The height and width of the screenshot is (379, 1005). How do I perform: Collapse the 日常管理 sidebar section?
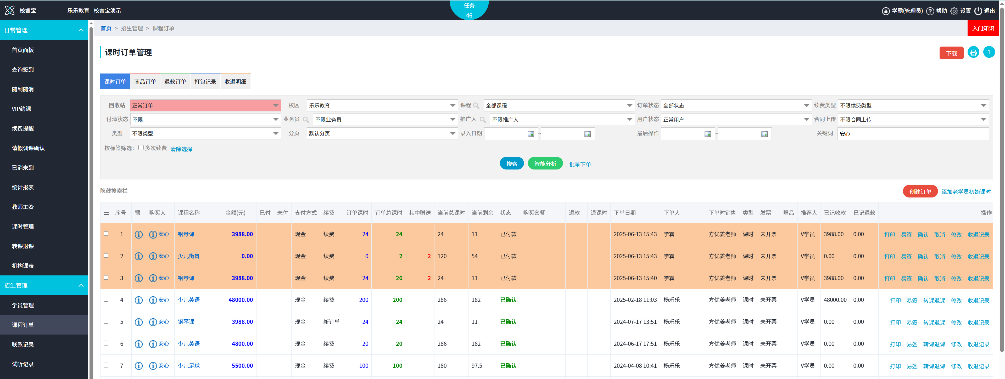pyautogui.click(x=44, y=30)
